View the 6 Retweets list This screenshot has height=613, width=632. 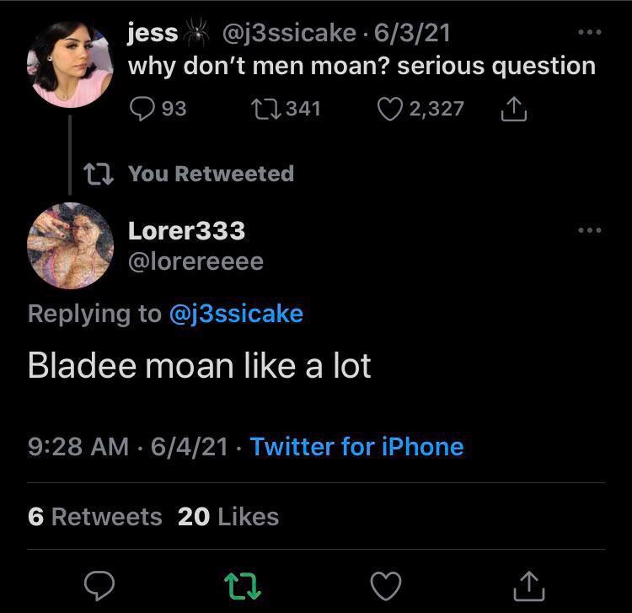(x=94, y=516)
